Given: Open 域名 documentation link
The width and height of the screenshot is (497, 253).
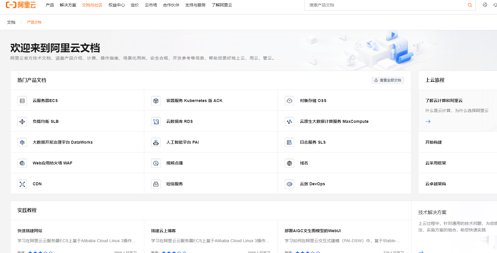Looking at the screenshot, I should pos(304,163).
